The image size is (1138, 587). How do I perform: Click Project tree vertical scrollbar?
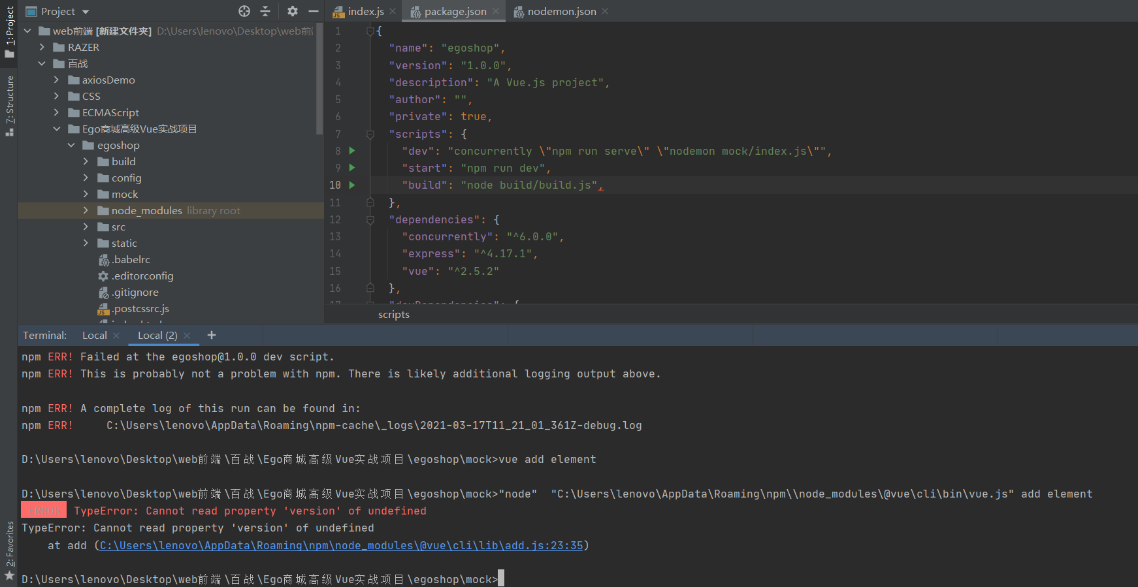[x=319, y=78]
